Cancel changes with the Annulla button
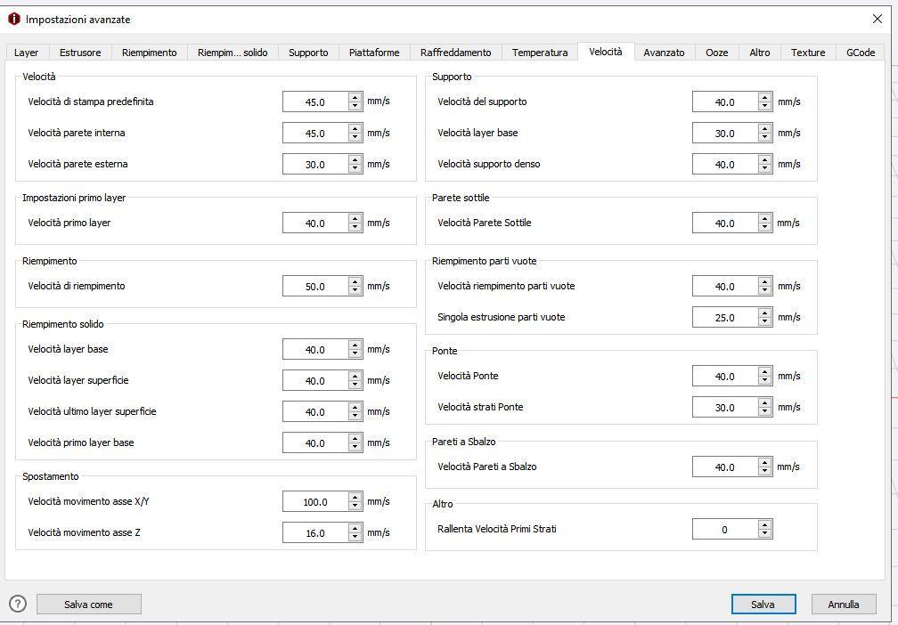 (x=843, y=605)
